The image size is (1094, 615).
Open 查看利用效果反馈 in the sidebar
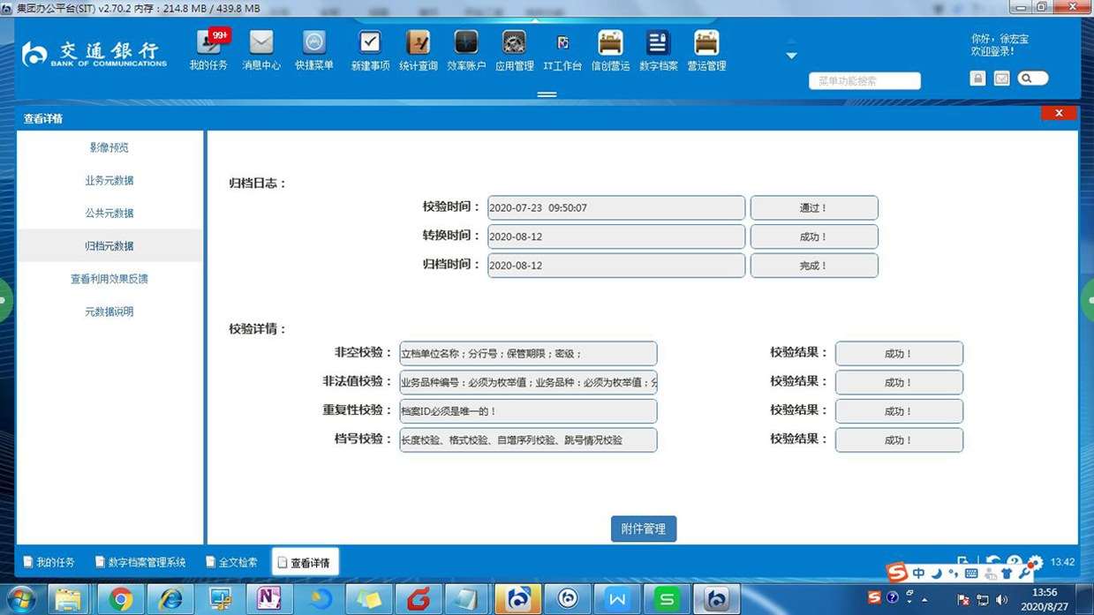click(109, 279)
